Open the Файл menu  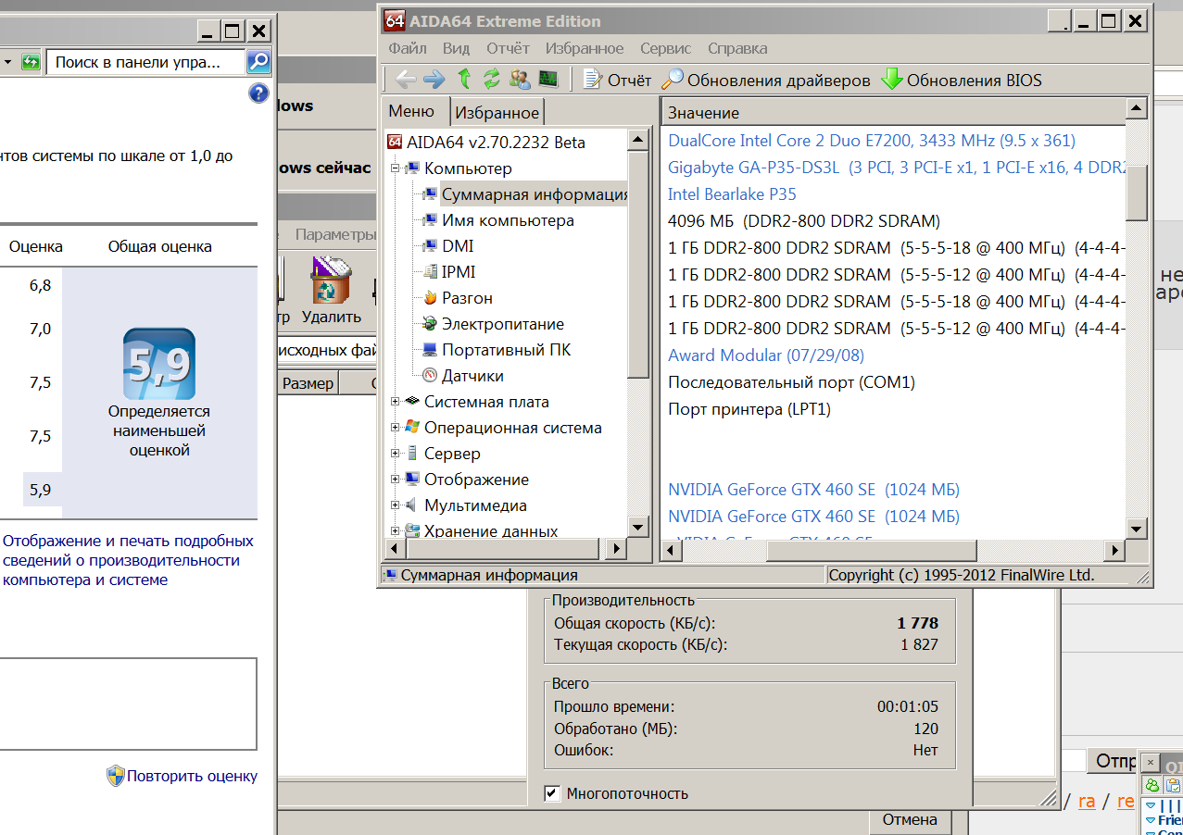coord(408,48)
